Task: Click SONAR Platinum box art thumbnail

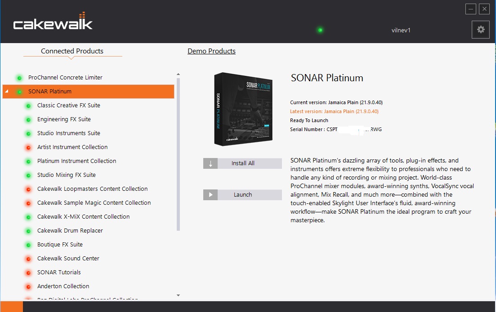Action: [243, 109]
